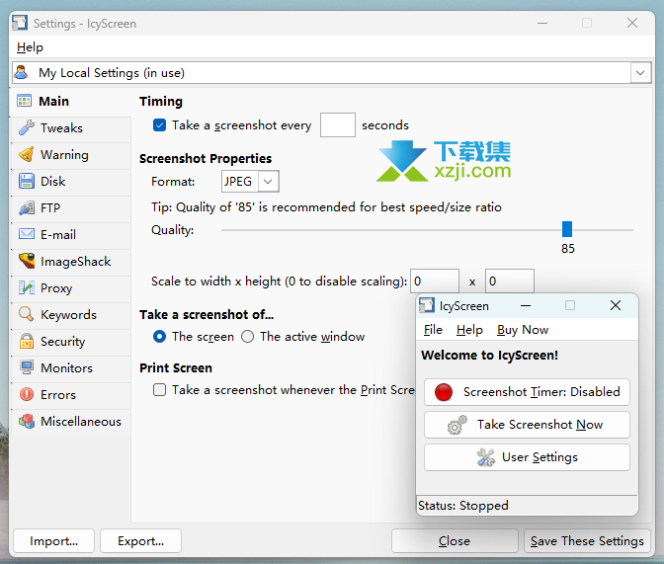Image resolution: width=664 pixels, height=564 pixels.
Task: Click the Proxy chart icon
Action: point(27,288)
